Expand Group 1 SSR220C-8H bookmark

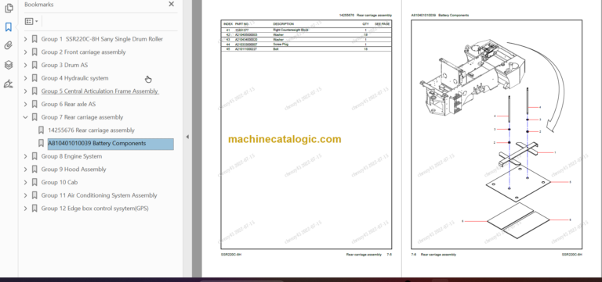click(25, 39)
